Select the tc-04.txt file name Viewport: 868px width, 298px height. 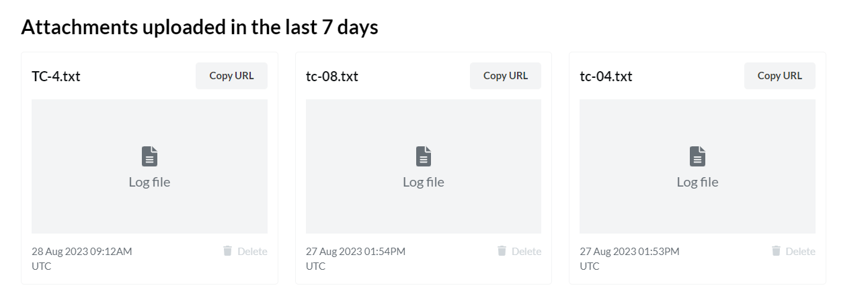[606, 76]
